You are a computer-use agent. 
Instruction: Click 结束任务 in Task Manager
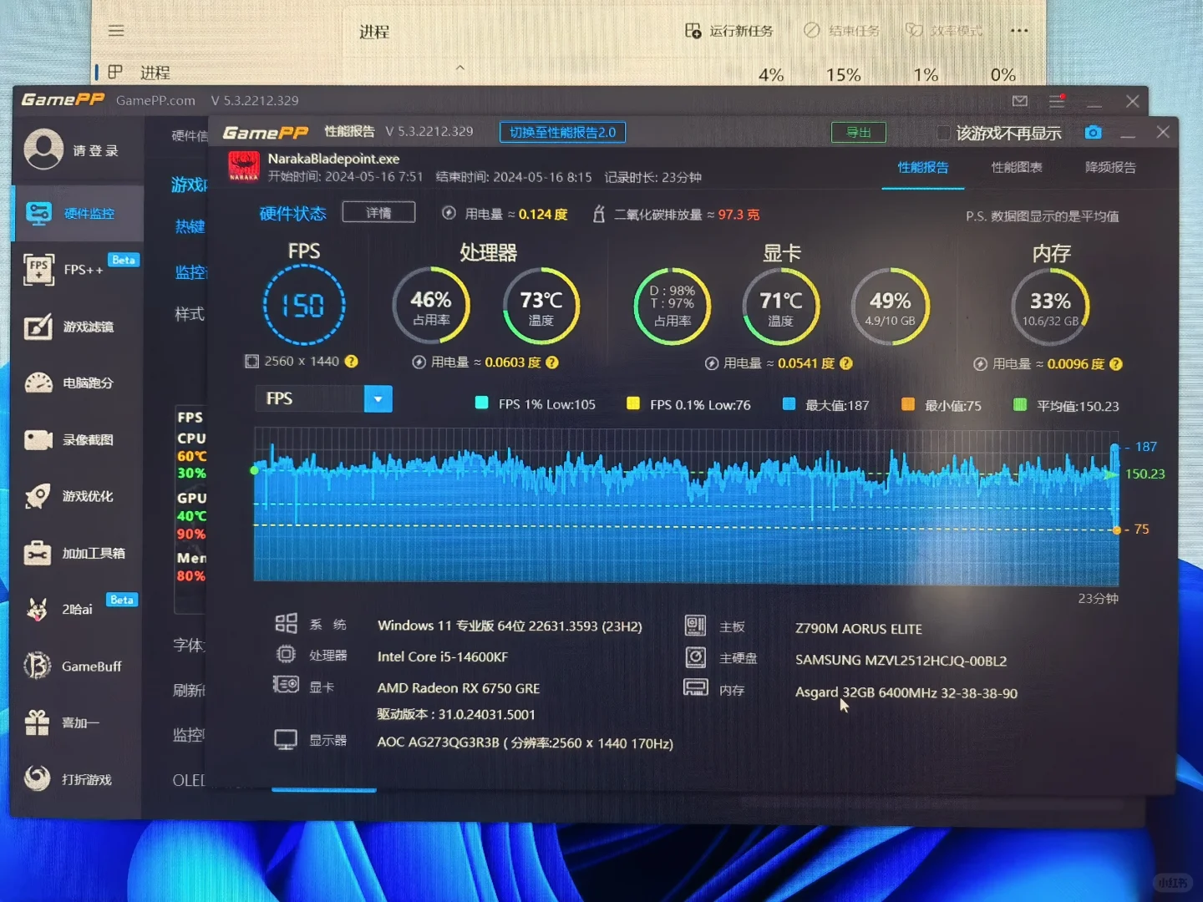click(842, 31)
